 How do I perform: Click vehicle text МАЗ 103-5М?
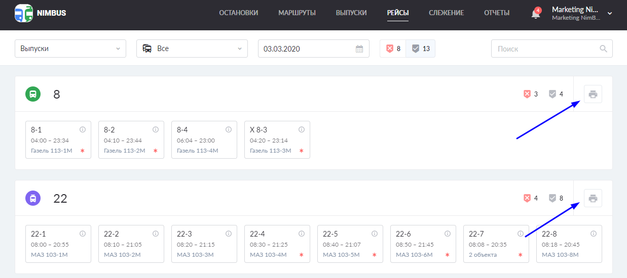(341, 255)
